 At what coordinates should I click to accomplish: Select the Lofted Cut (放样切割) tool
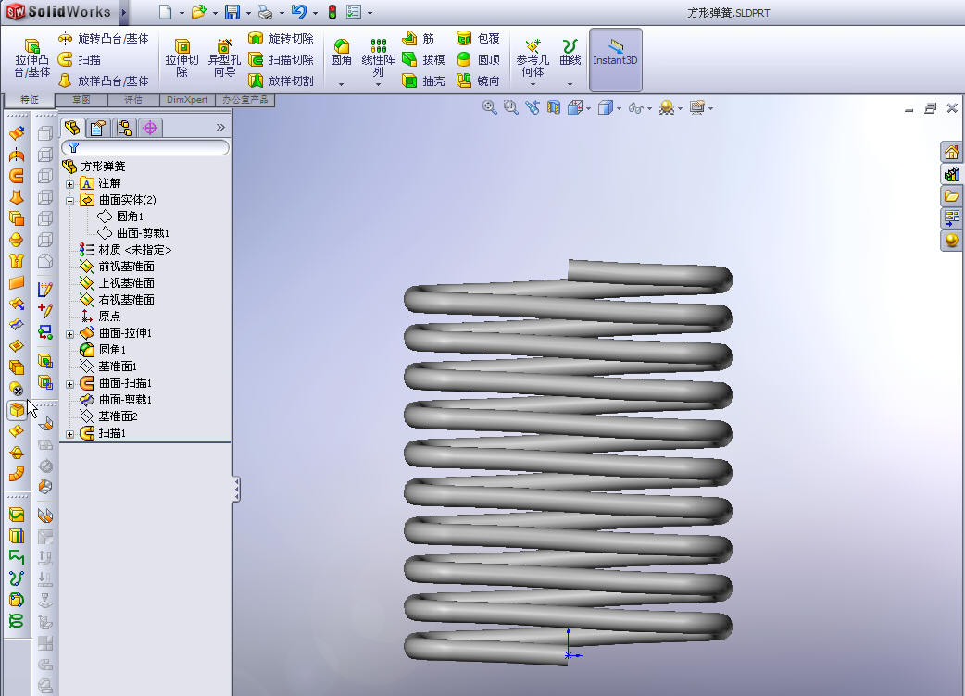tap(281, 81)
